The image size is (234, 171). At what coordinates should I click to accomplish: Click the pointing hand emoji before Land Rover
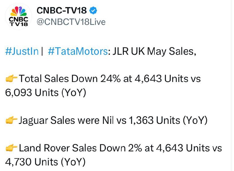[x=11, y=148]
